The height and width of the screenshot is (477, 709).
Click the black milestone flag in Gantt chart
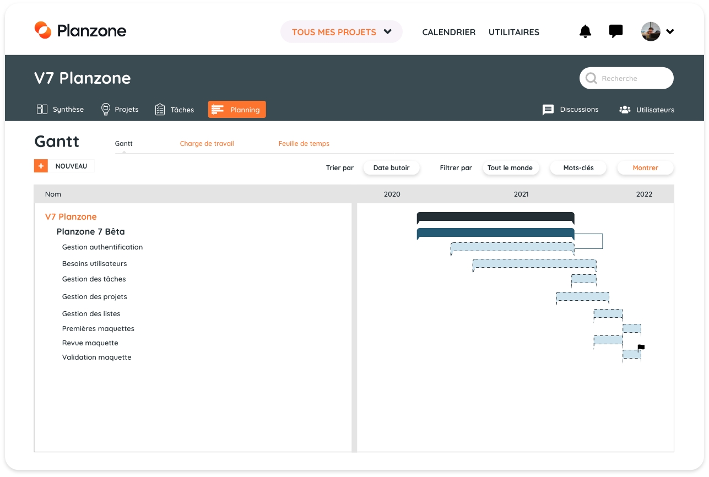pos(641,348)
